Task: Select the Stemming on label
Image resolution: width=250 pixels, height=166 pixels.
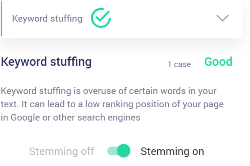Action: (x=172, y=151)
